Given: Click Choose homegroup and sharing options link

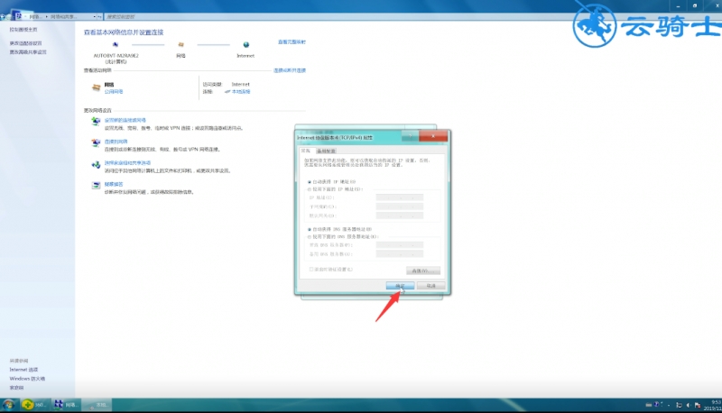Looking at the screenshot, I should (127, 163).
